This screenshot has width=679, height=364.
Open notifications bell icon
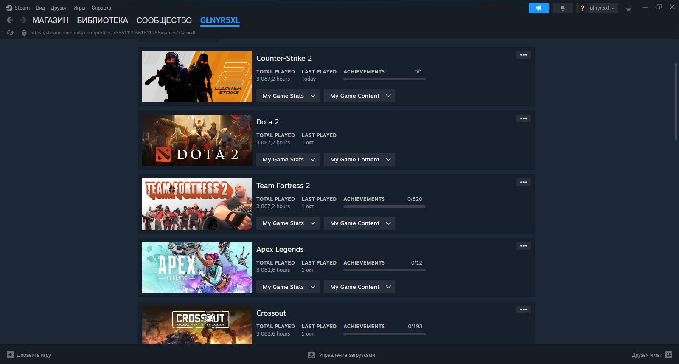pyautogui.click(x=563, y=8)
